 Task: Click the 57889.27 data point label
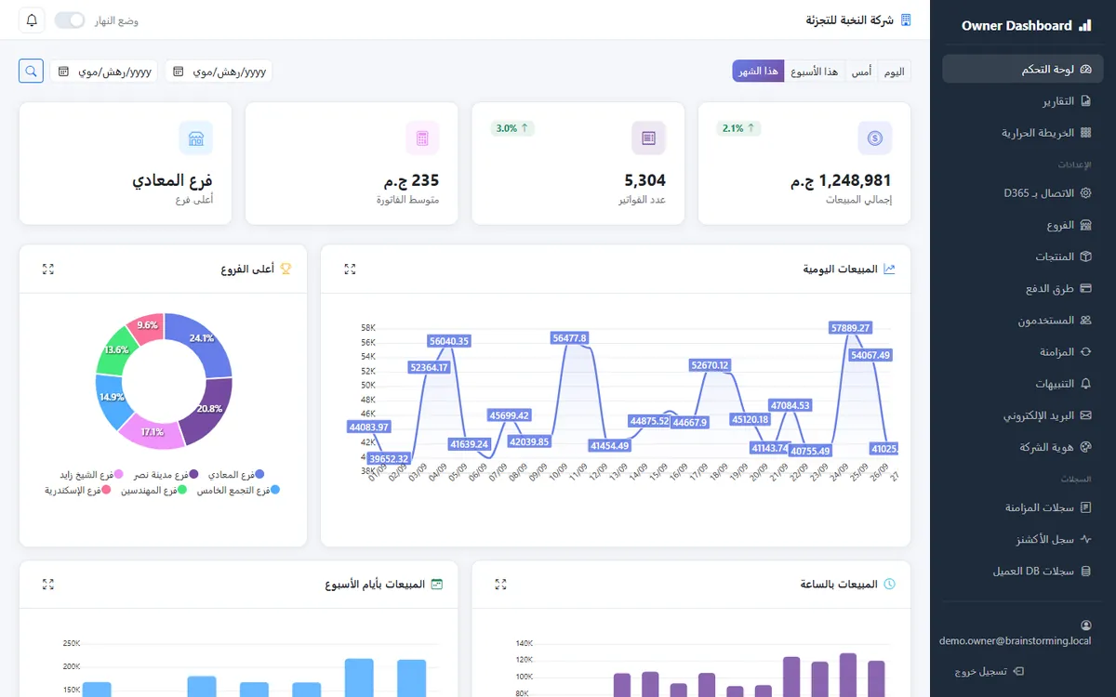pyautogui.click(x=850, y=328)
